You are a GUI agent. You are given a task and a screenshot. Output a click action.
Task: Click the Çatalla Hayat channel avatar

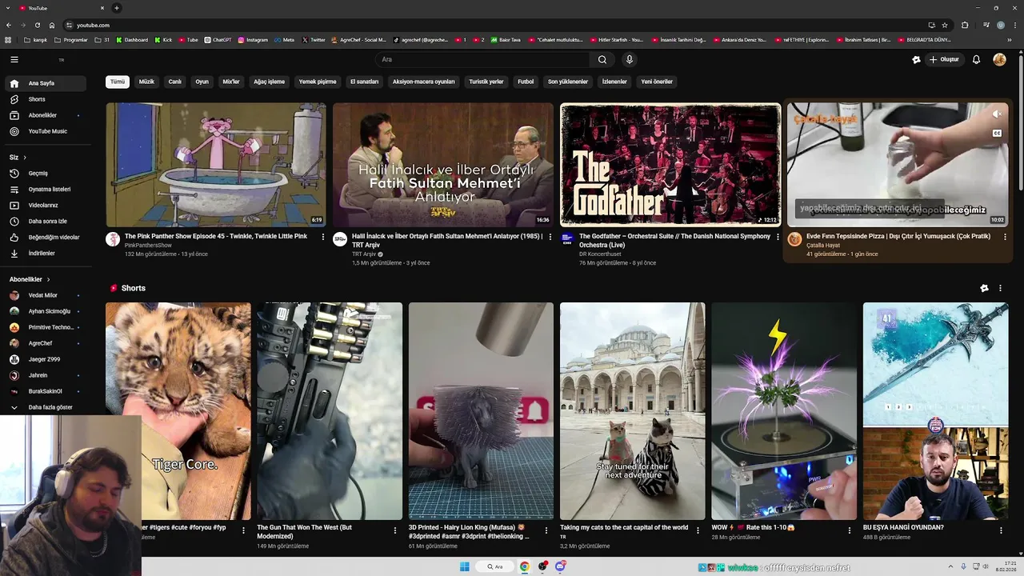(794, 239)
